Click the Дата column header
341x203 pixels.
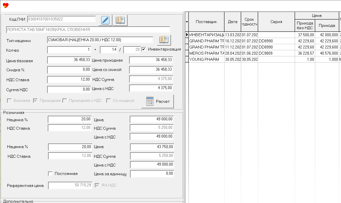233,22
